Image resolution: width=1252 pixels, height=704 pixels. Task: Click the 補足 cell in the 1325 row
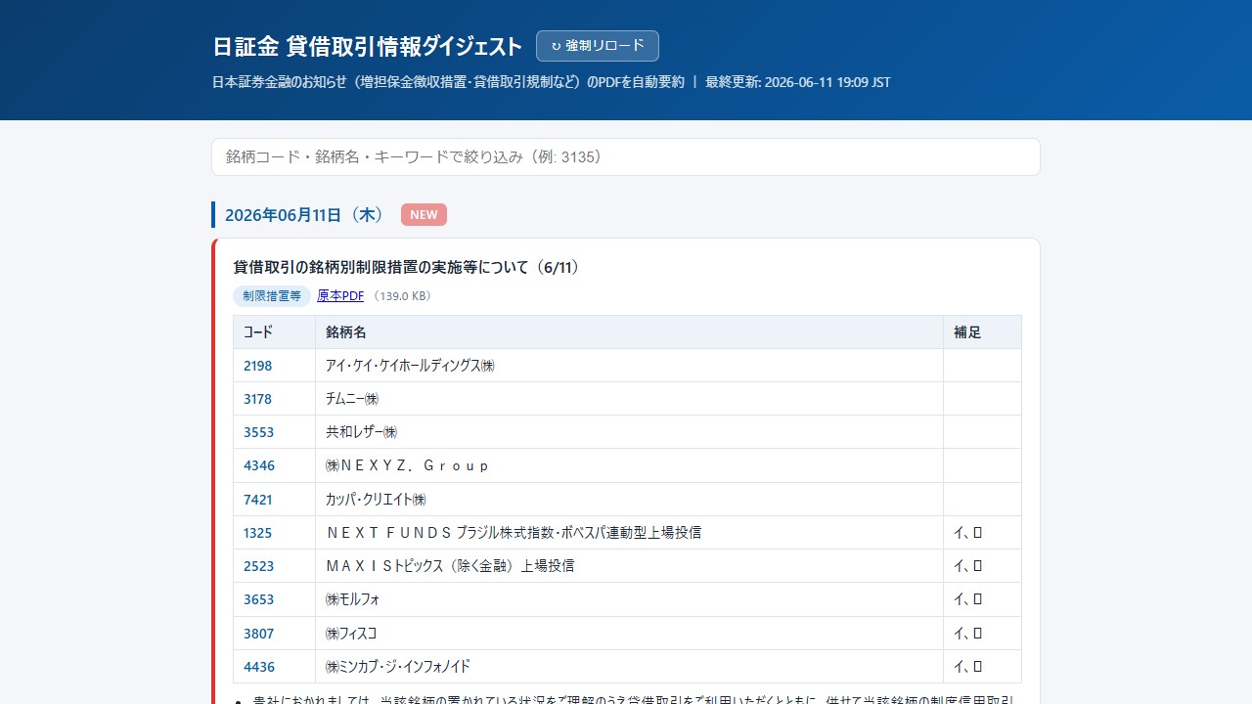982,533
